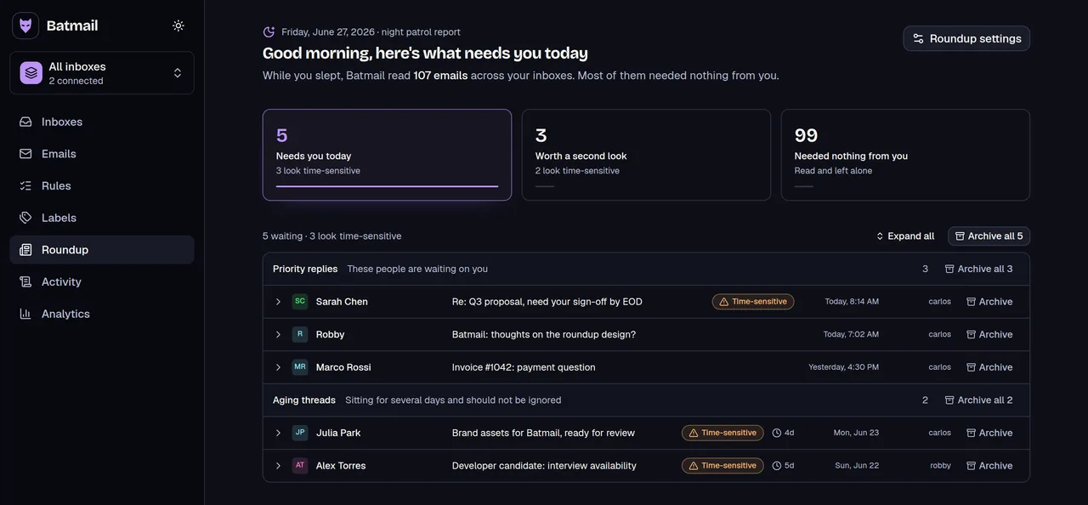Open the Activity page
Image resolution: width=1088 pixels, height=505 pixels.
102,281
